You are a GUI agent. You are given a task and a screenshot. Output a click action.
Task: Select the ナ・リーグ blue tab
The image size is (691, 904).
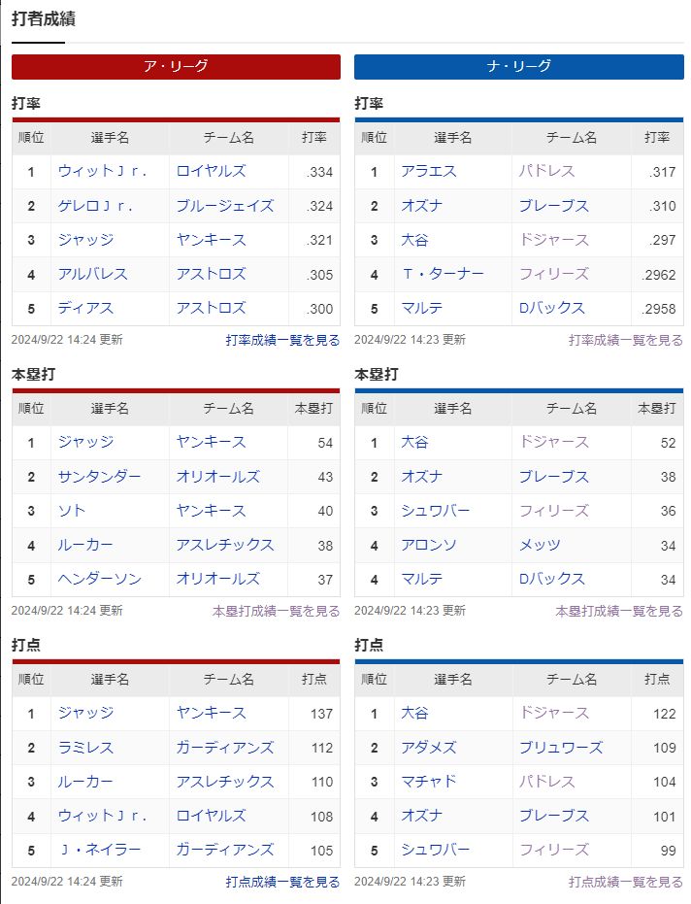(x=518, y=66)
